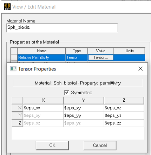Click the Units cell of Relative Permittivity
The width and height of the screenshot is (151, 155).
(x=130, y=58)
